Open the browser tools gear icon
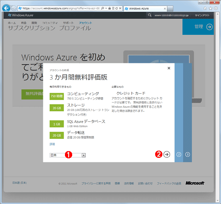Viewport: 221px width, 204px height. [216, 8]
